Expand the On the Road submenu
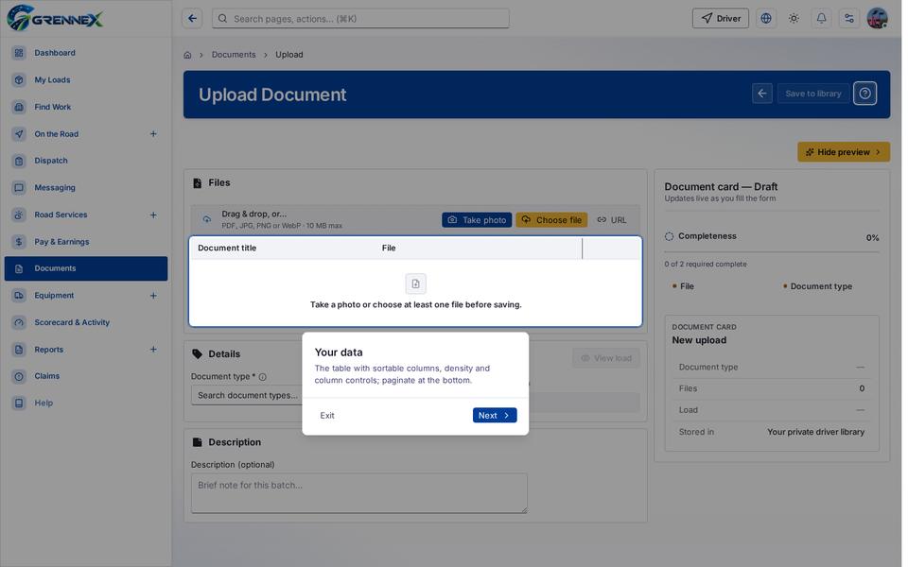This screenshot has width=908, height=567. [153, 133]
